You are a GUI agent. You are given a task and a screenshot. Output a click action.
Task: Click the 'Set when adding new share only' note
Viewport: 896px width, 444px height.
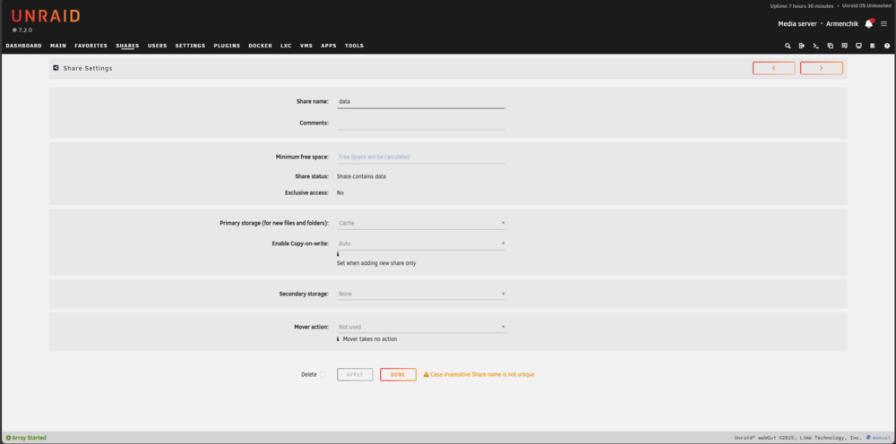(376, 264)
